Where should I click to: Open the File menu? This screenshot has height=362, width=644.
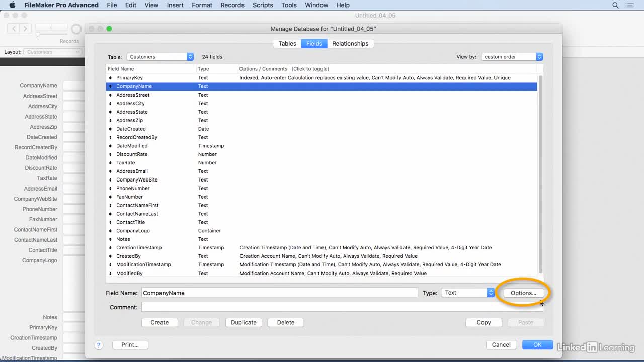coord(112,5)
